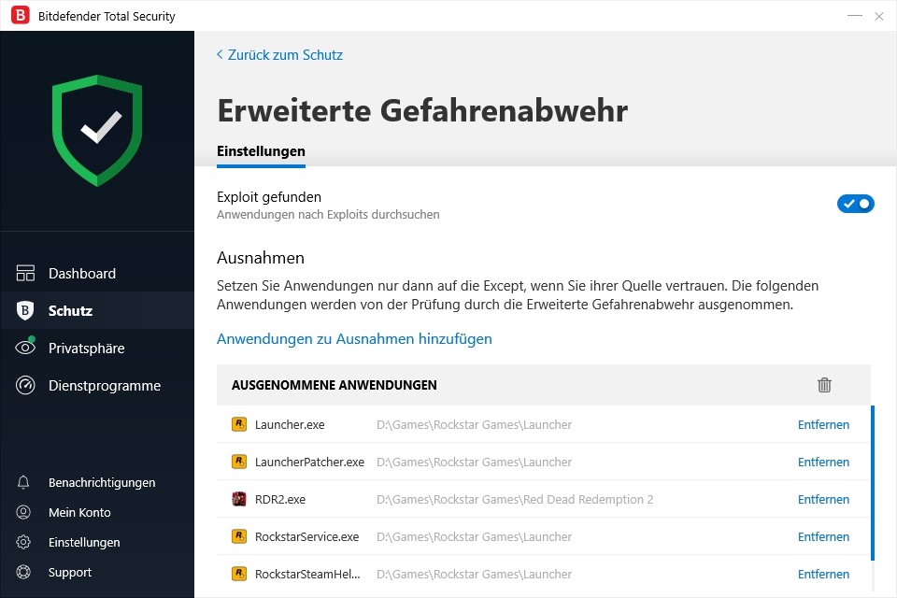The height and width of the screenshot is (598, 897).
Task: Close the Bitdefender window
Action: point(879,16)
